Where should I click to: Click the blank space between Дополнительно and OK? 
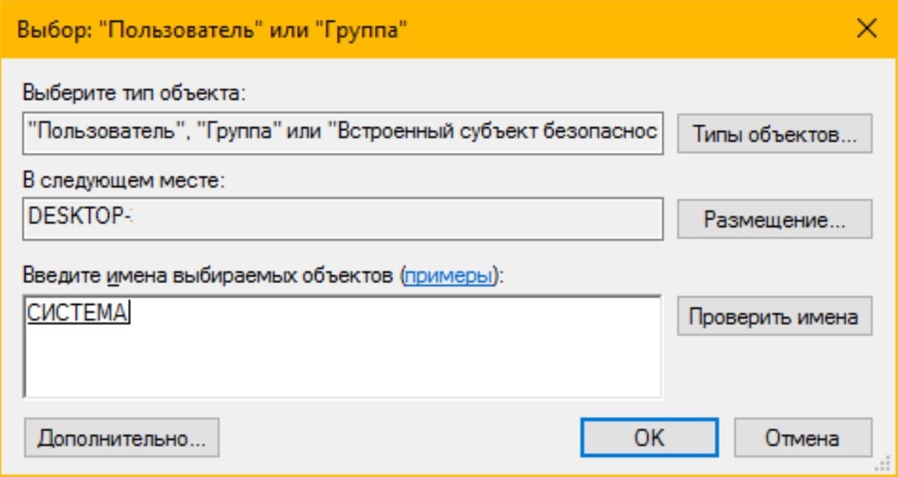pyautogui.click(x=400, y=437)
